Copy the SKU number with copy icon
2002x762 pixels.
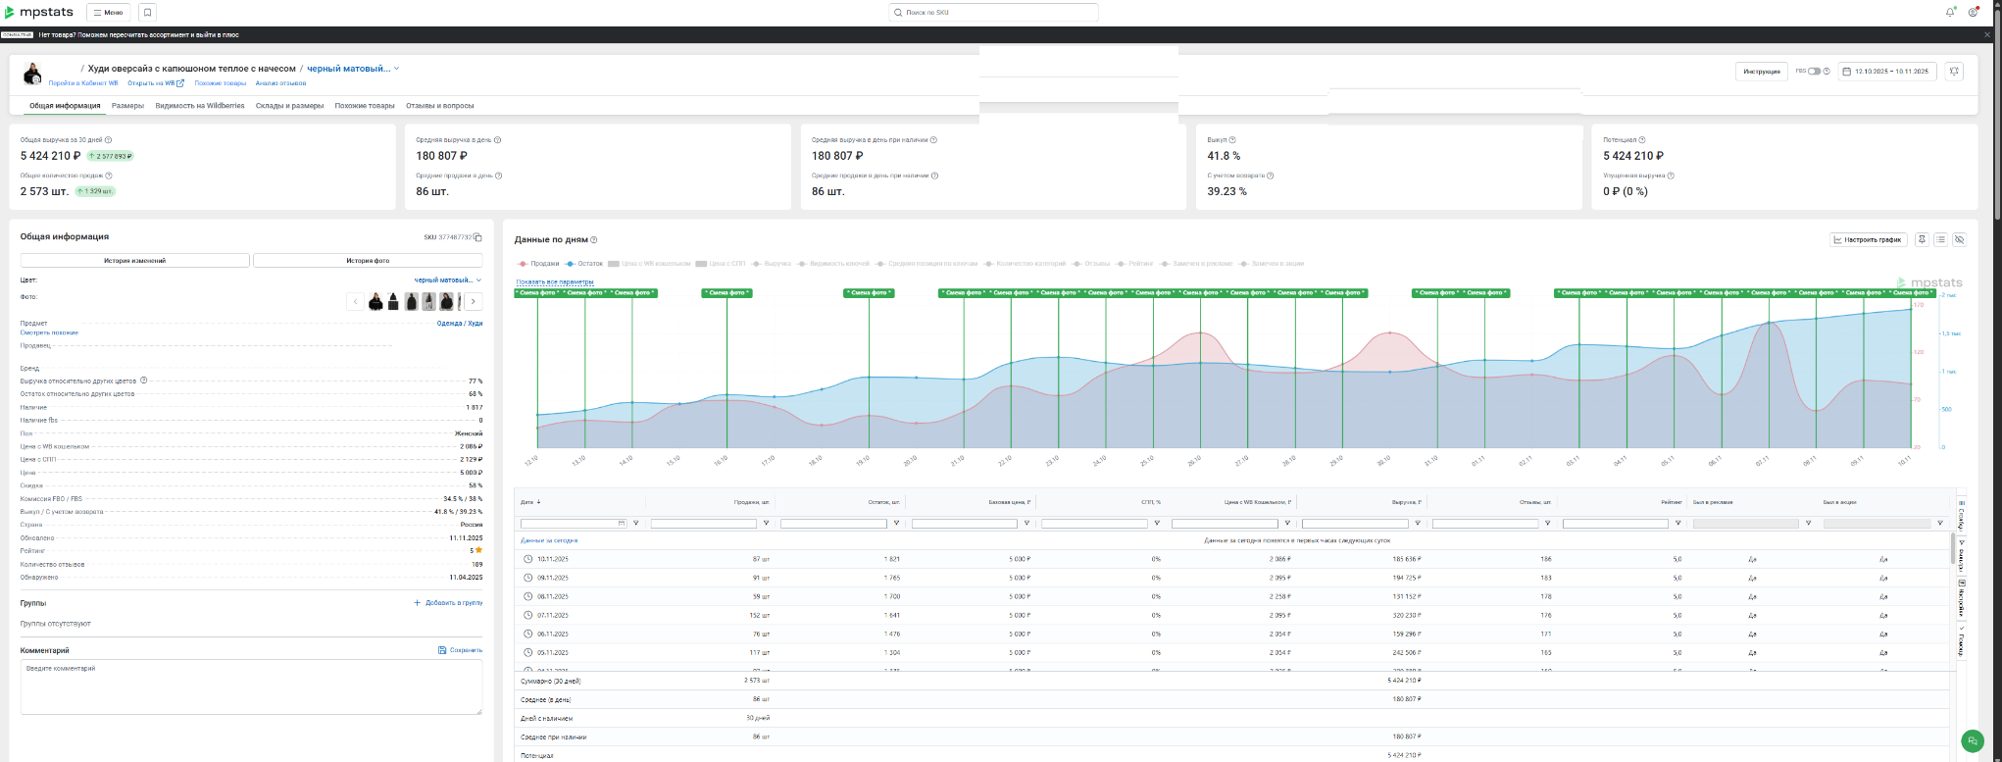click(x=478, y=237)
